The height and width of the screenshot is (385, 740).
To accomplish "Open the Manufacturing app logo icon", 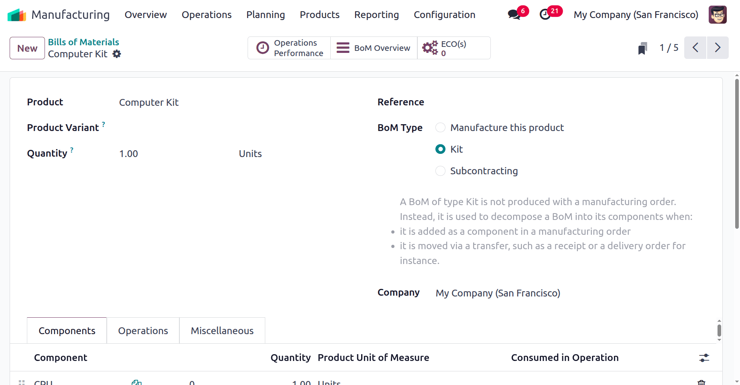I will click(17, 15).
